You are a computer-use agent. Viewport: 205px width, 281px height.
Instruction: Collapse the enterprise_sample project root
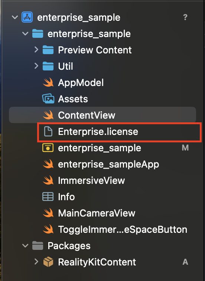15,17
